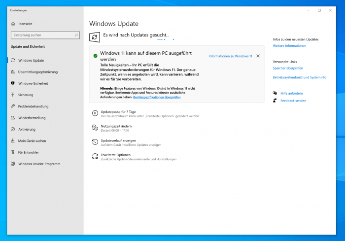345x241 pixels.
Task: Click the Übermittlungsoptimierung icon
Action: click(x=13, y=72)
